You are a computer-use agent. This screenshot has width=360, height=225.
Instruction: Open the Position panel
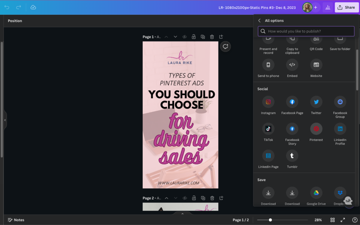pos(15,21)
